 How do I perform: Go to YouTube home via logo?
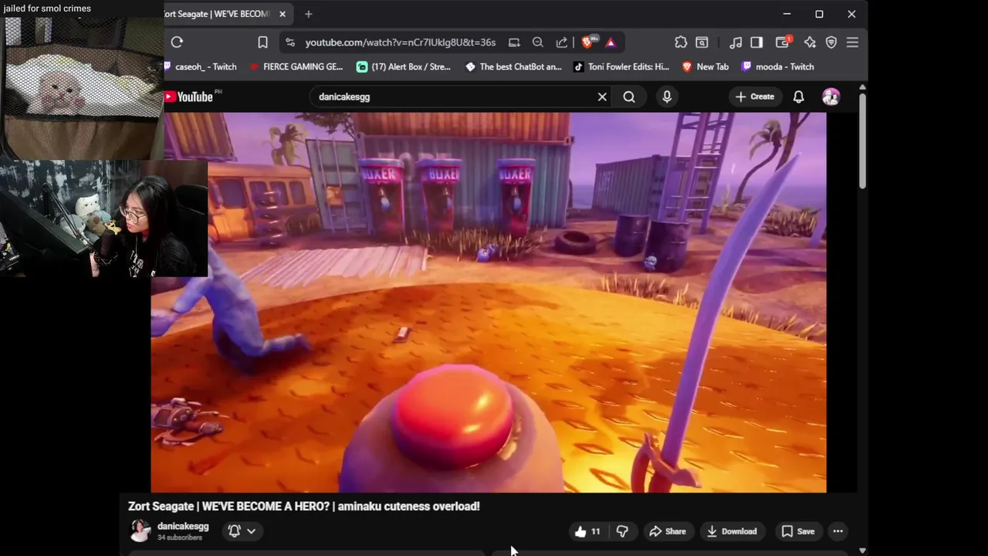[x=188, y=97]
